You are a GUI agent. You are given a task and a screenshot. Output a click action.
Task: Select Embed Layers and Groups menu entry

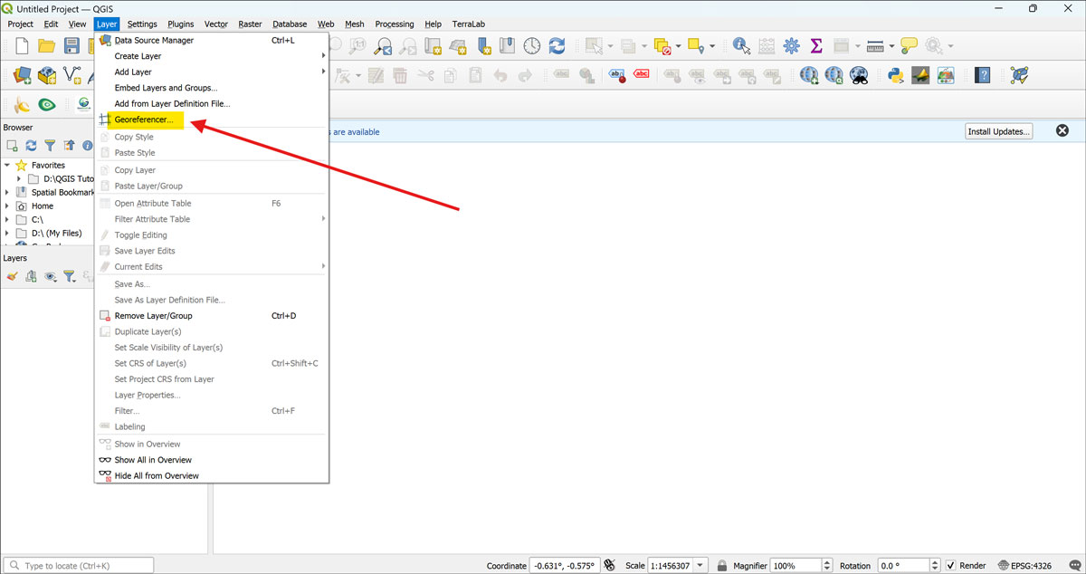tap(212, 88)
